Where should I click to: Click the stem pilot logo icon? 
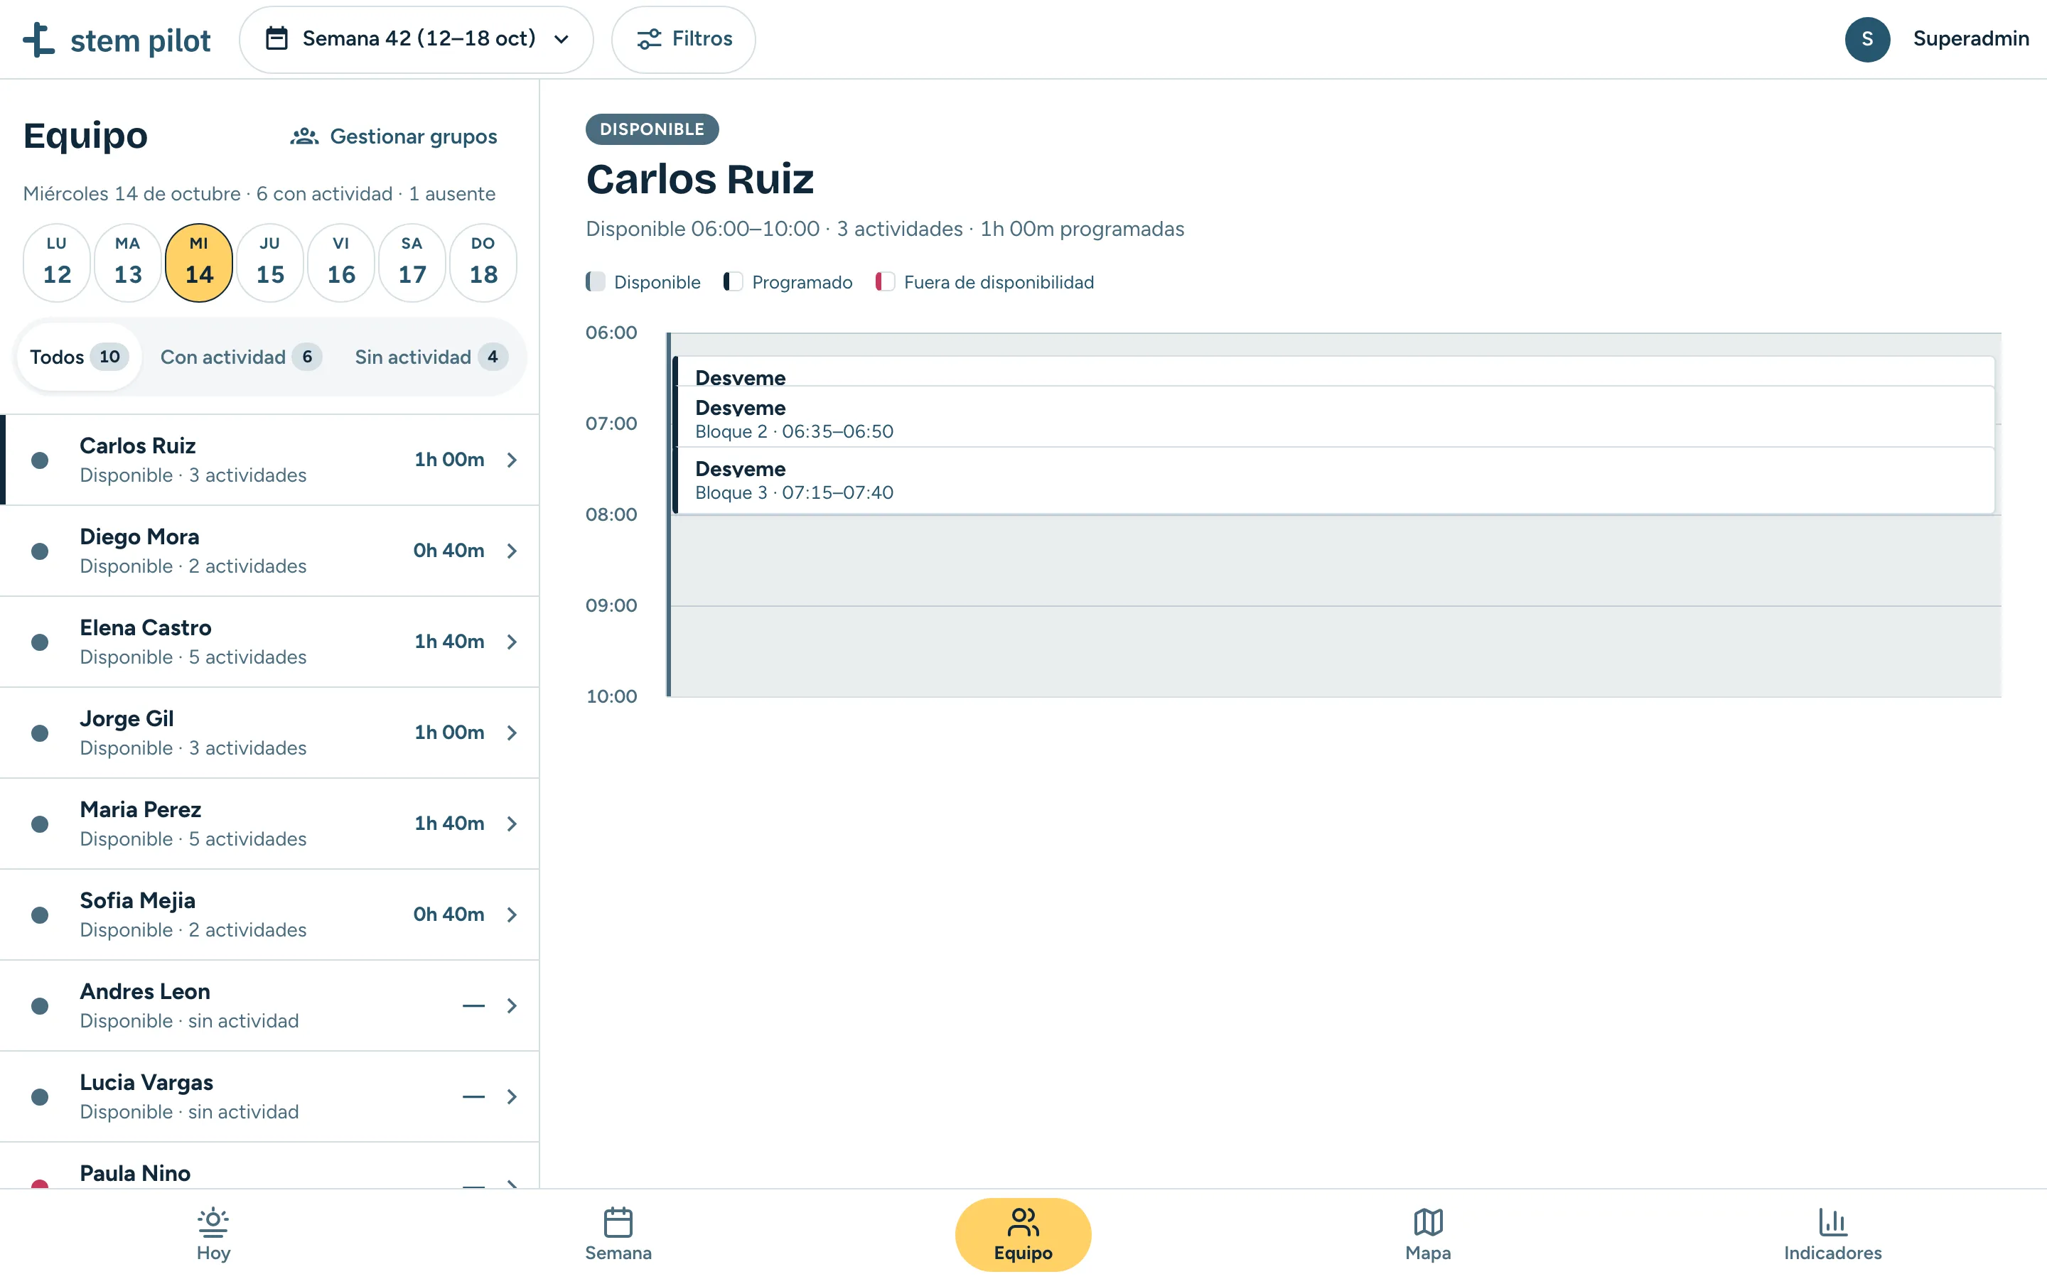(x=39, y=40)
